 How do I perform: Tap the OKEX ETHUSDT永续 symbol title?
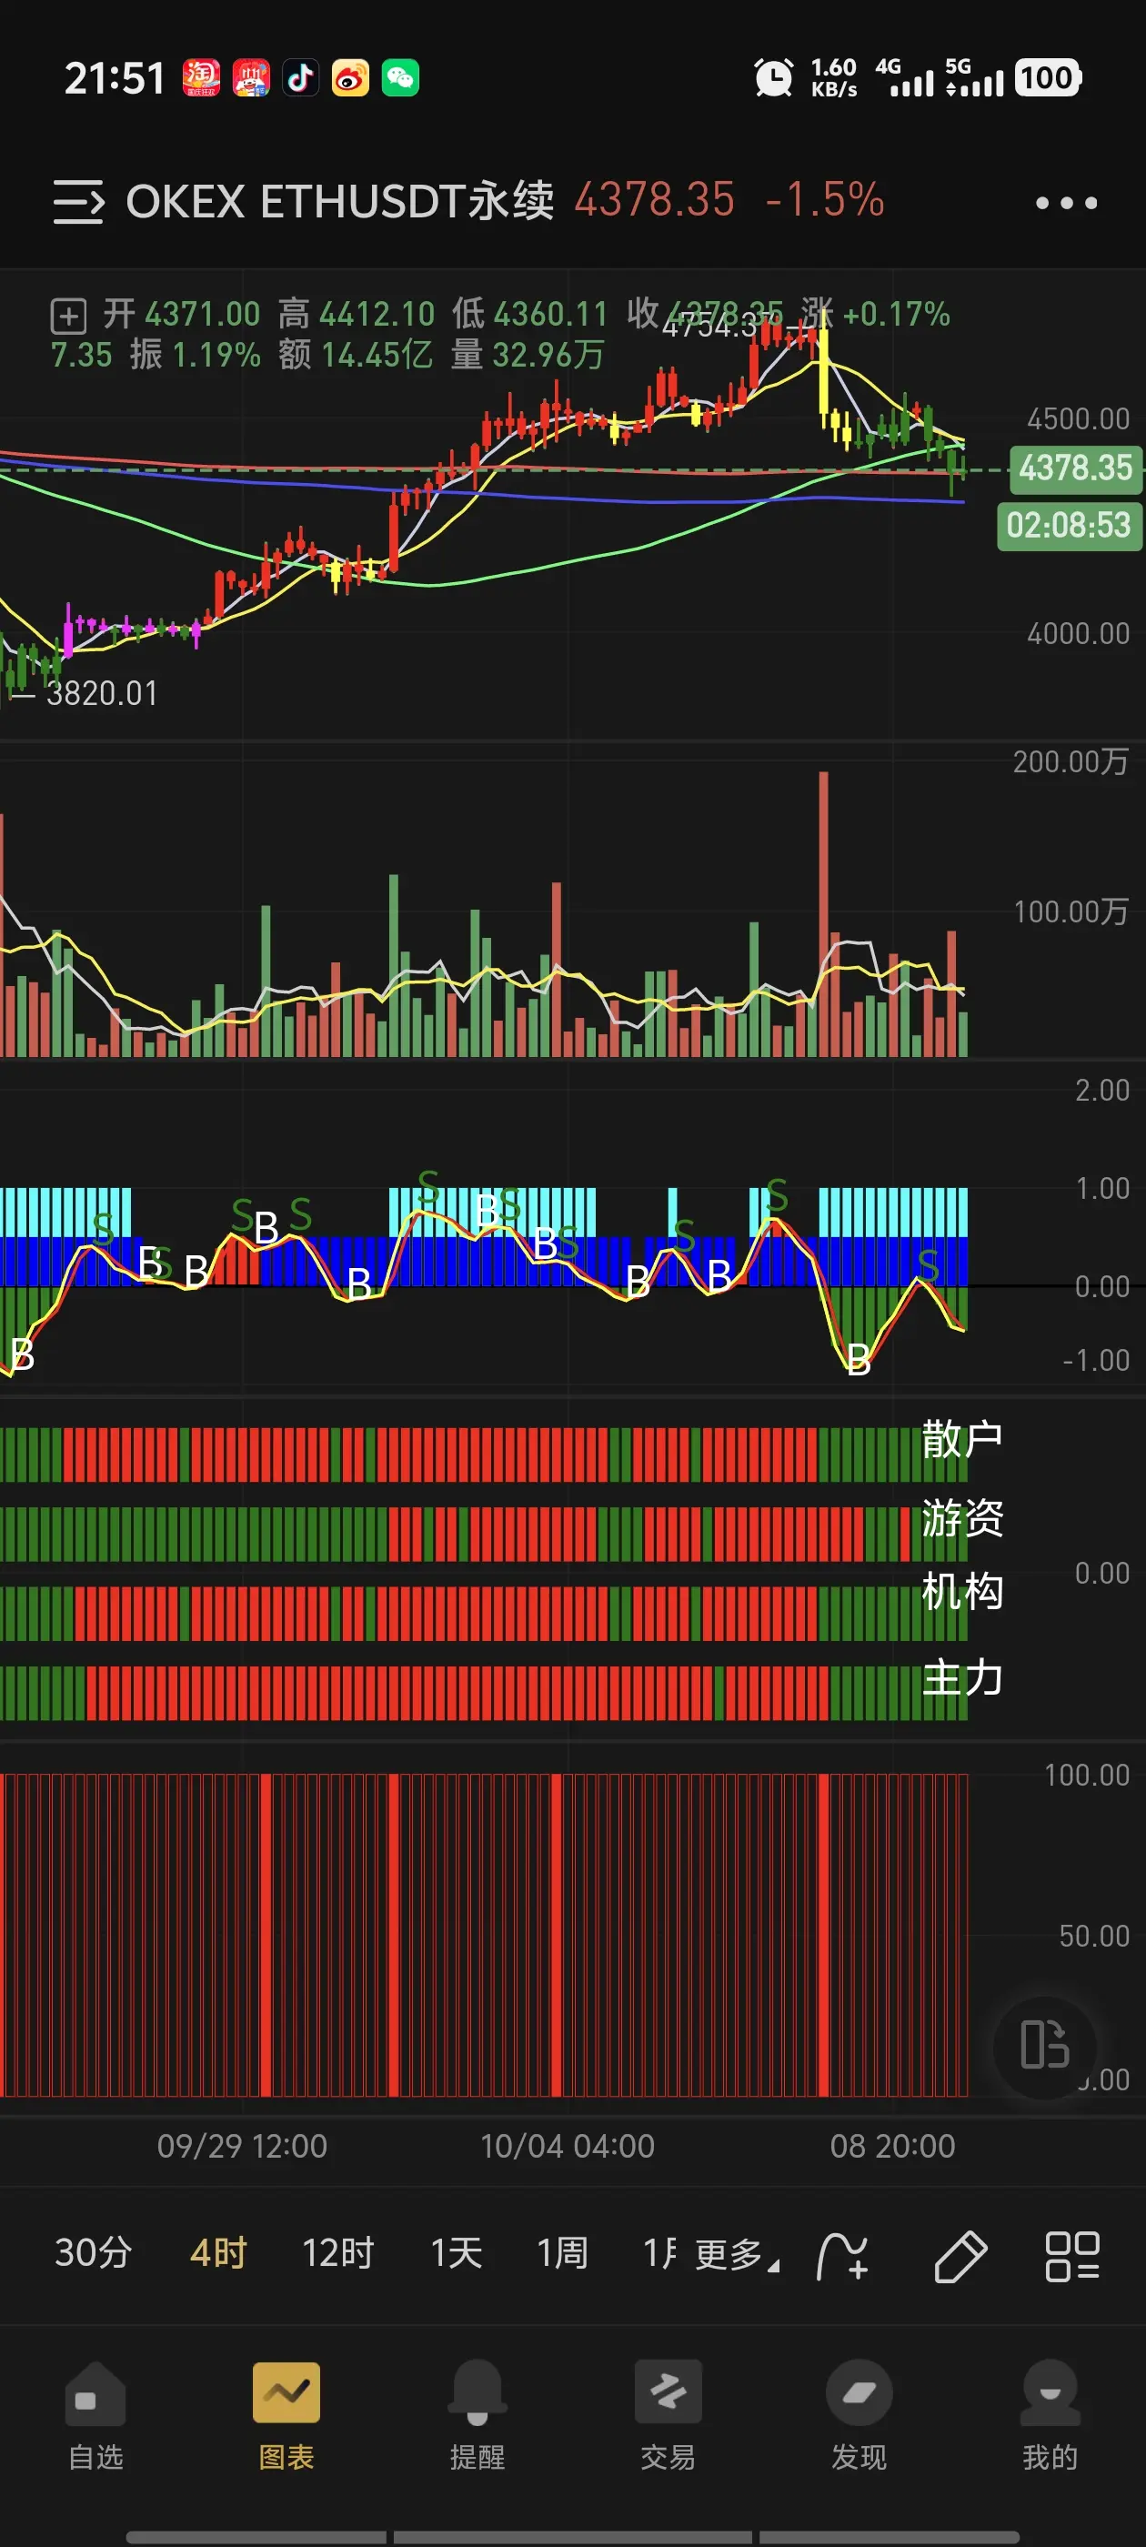(340, 202)
